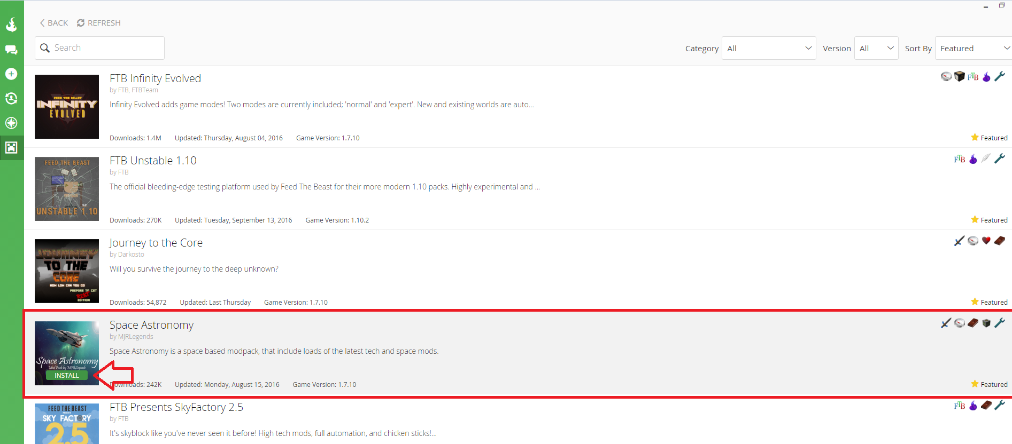Open the Curse flame home icon
Viewport: 1012px width, 444px height.
tap(11, 25)
